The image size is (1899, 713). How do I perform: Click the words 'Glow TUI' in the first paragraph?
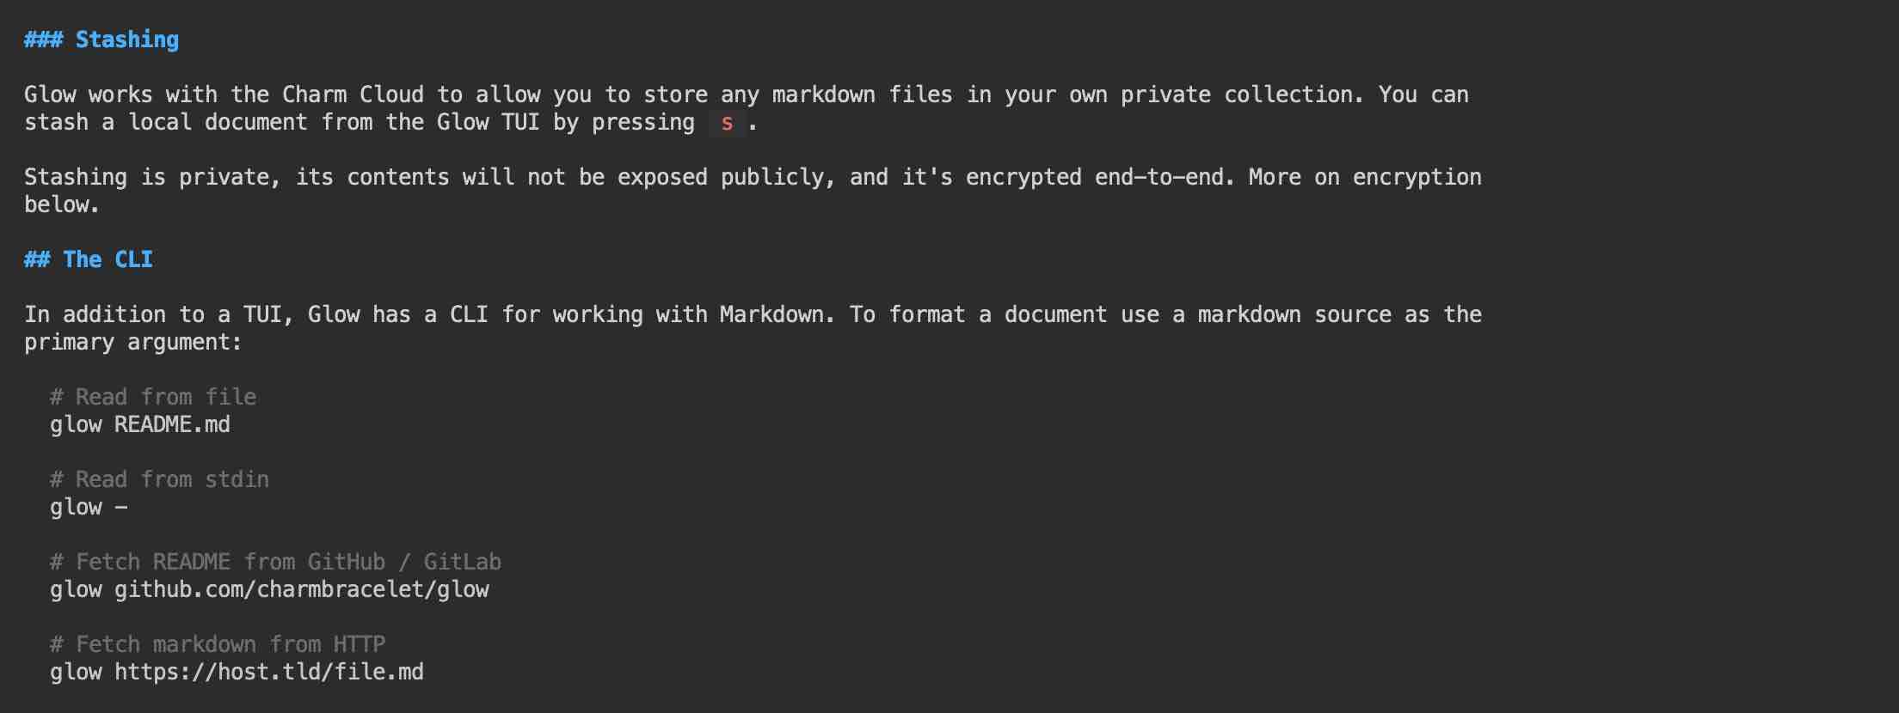(x=489, y=122)
